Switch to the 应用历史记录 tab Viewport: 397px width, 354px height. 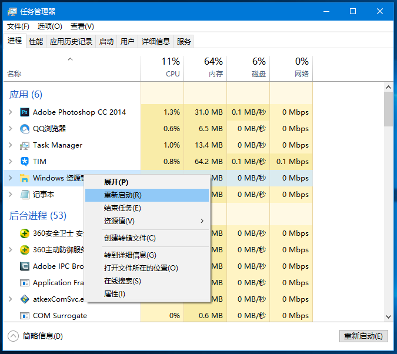tap(71, 42)
